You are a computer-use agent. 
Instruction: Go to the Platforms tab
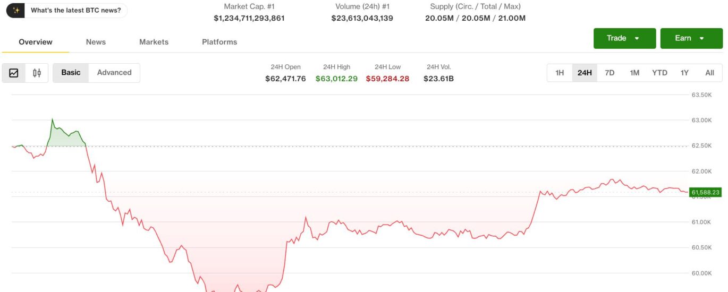[219, 42]
